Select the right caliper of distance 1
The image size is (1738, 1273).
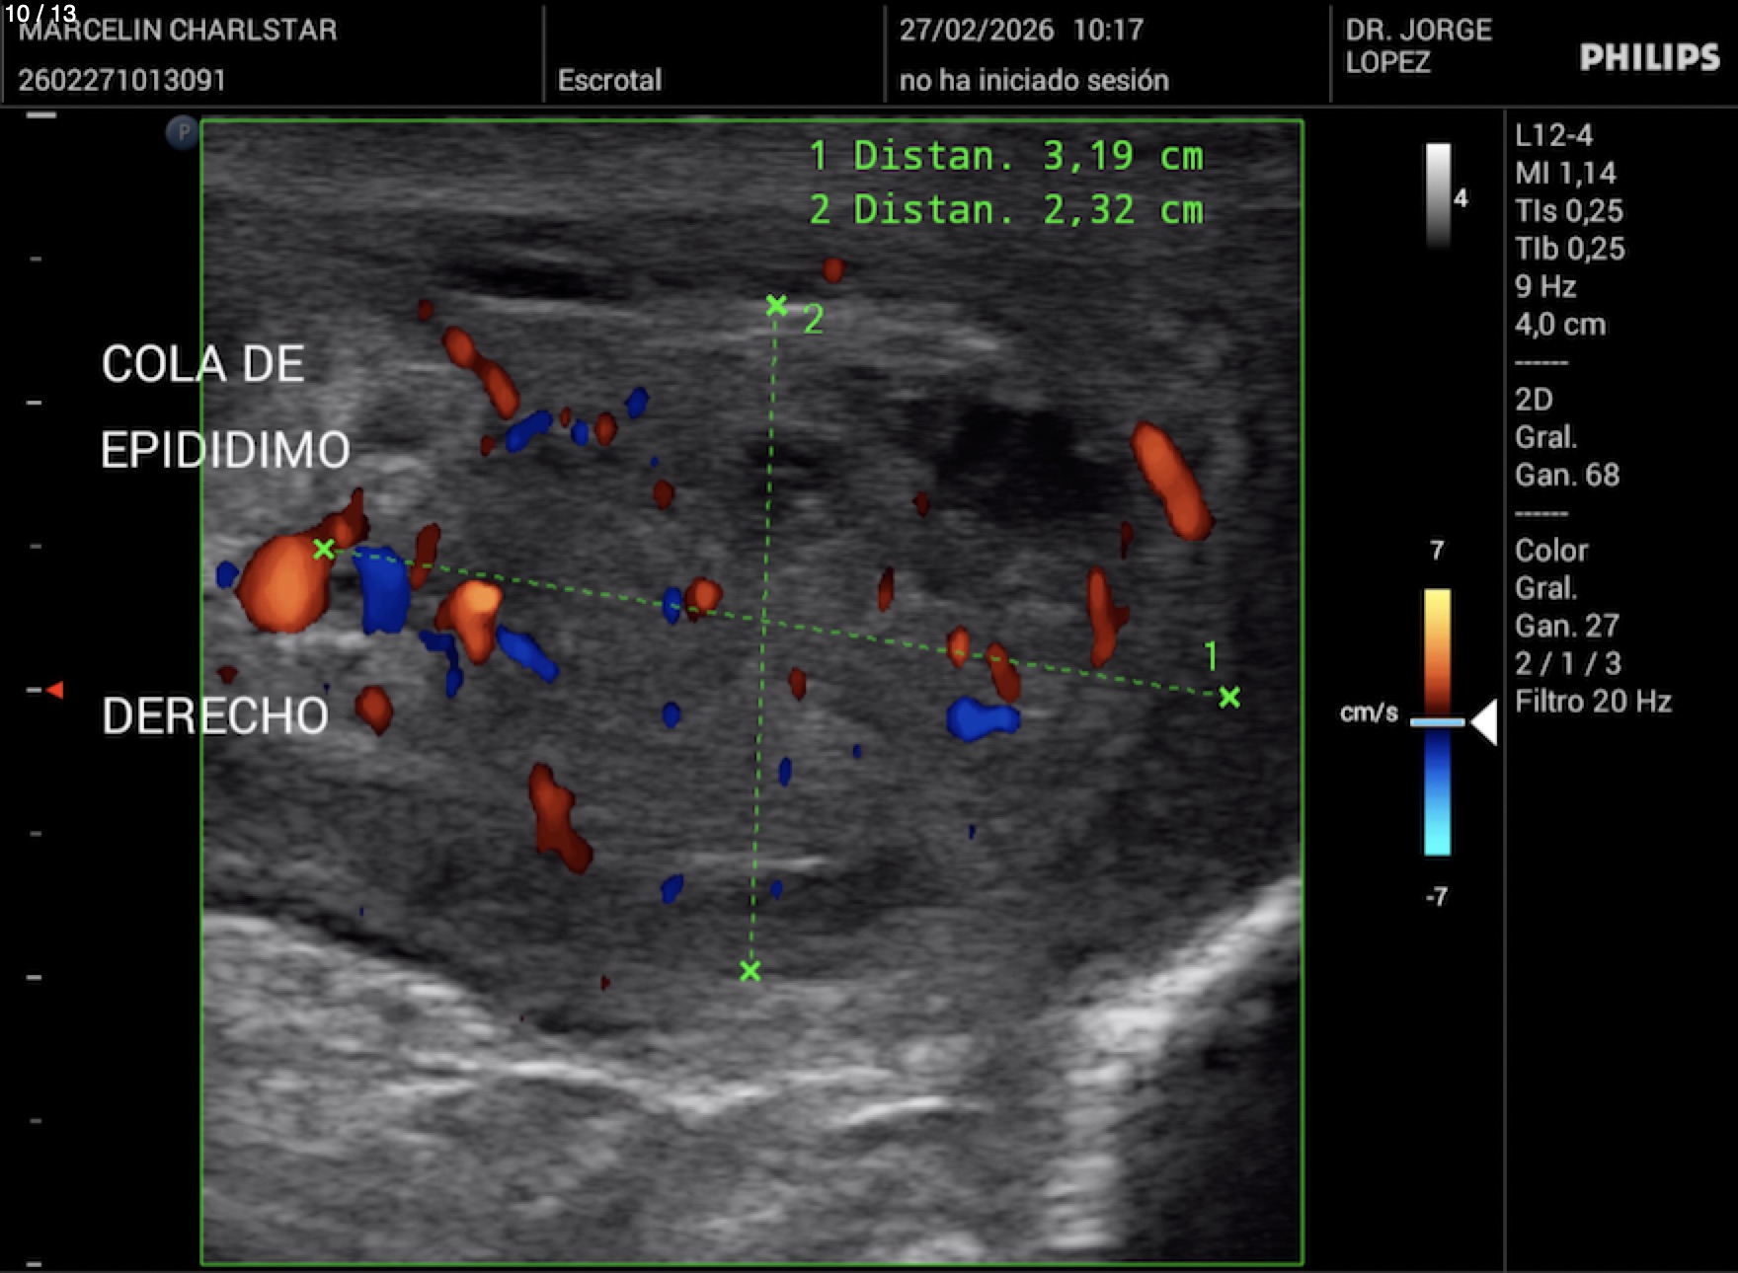tap(1229, 698)
